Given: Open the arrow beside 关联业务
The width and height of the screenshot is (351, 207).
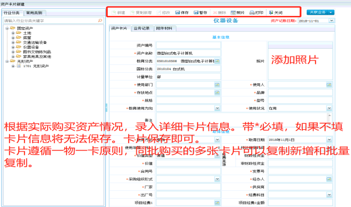Looking at the screenshot, I should [x=331, y=12].
